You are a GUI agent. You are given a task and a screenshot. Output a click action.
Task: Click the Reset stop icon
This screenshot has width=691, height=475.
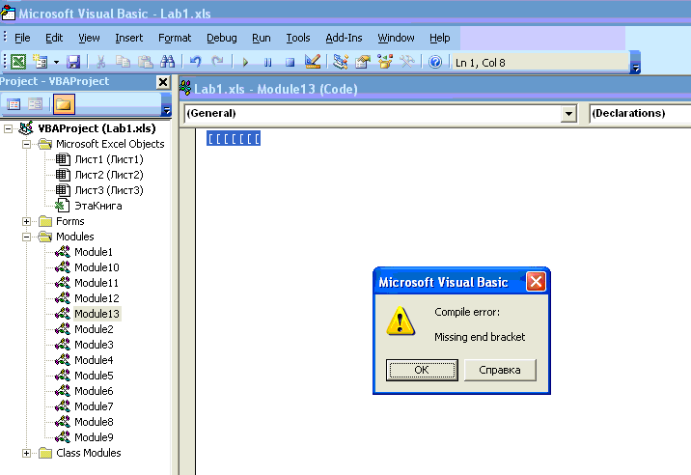pyautogui.click(x=290, y=62)
